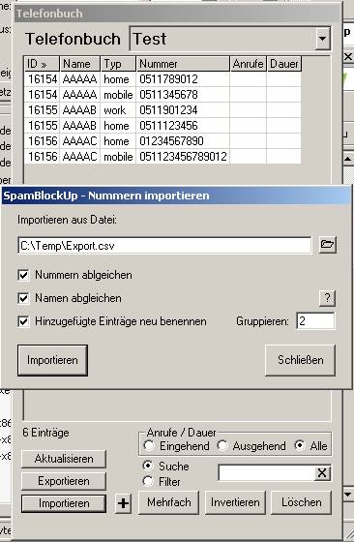Click the Gruppieren number field

[315, 321]
